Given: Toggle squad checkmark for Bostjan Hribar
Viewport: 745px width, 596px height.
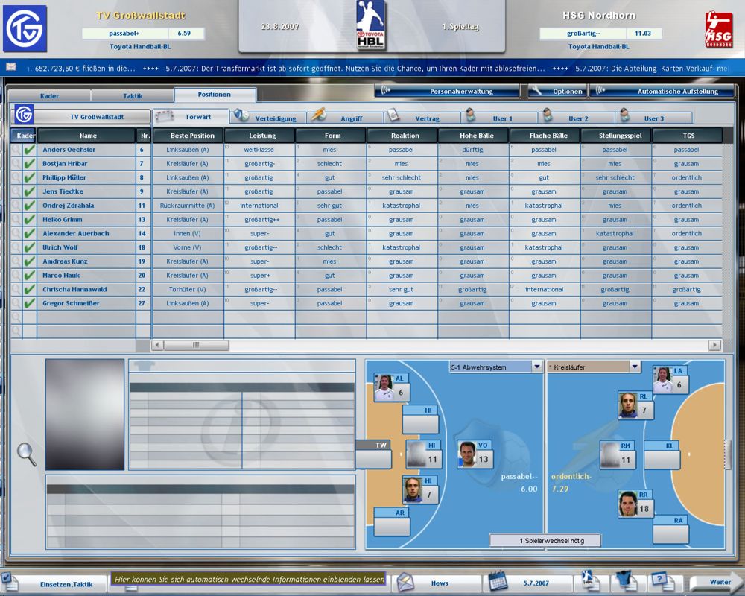Looking at the screenshot, I should click(x=29, y=164).
